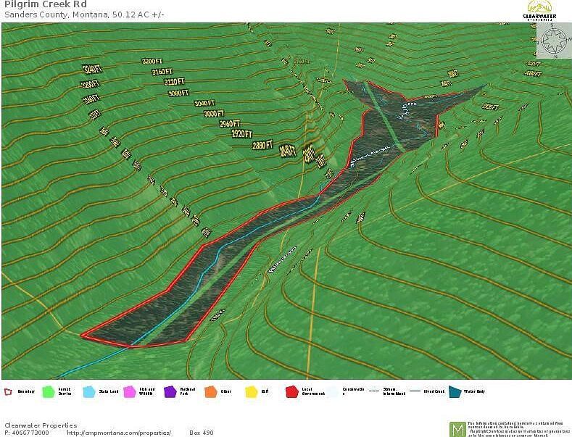
Task: Click the teal Water Body legend swatch
Action: pyautogui.click(x=455, y=392)
